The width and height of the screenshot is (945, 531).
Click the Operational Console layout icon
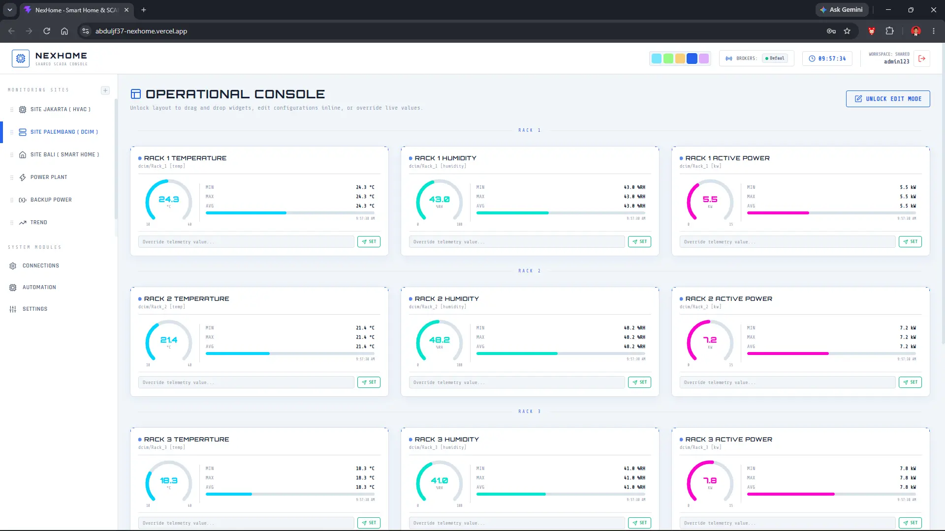136,94
